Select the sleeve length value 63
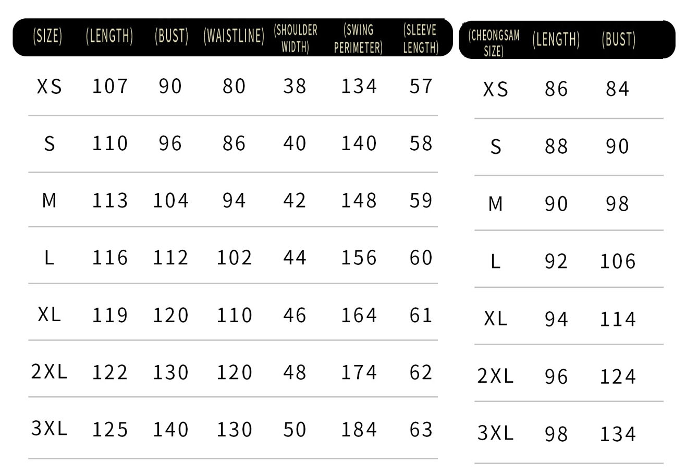The image size is (686, 474). pos(421,430)
